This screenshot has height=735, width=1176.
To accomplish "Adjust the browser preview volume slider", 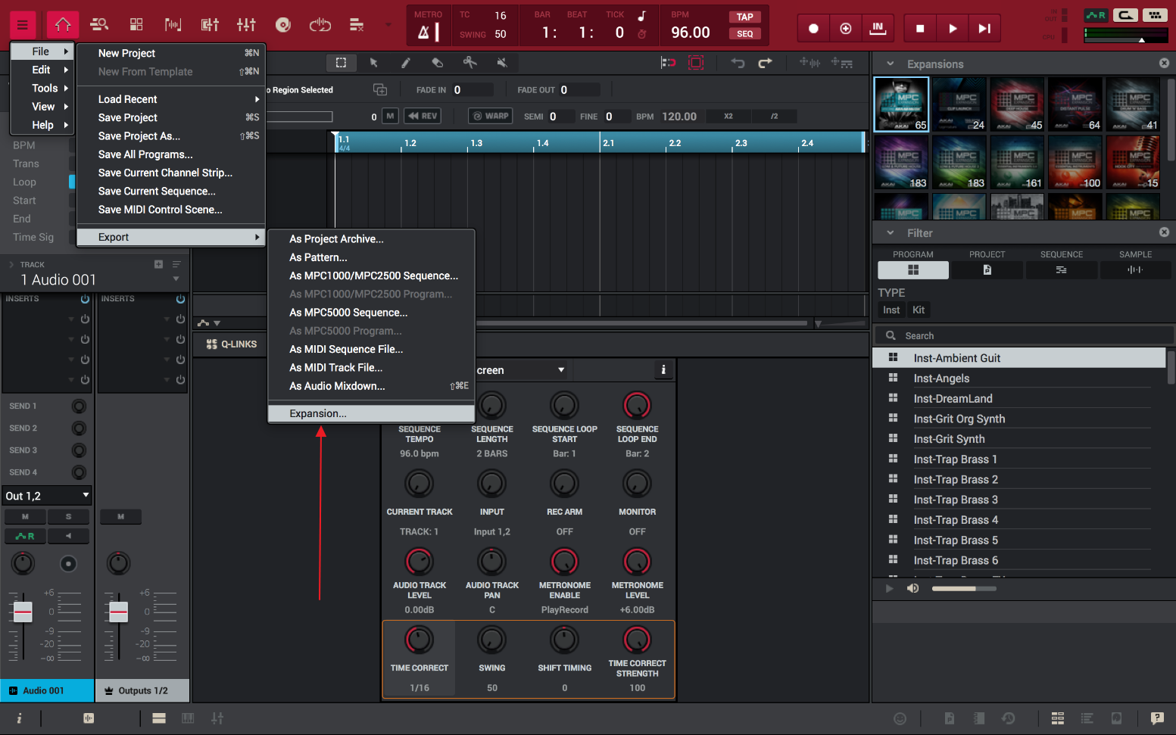I will pyautogui.click(x=964, y=588).
